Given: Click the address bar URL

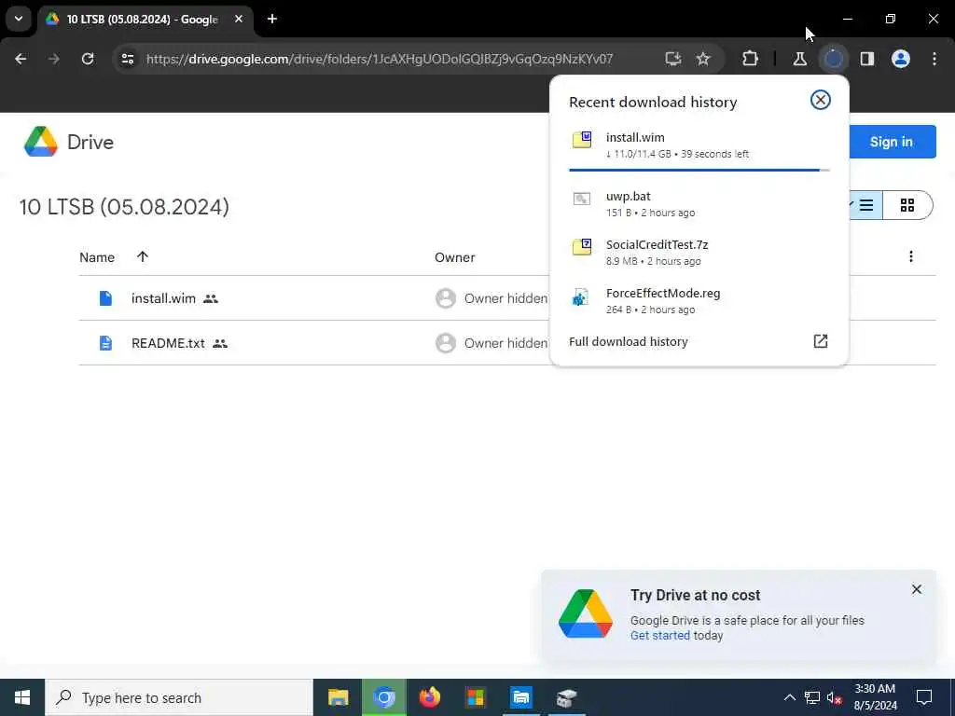Looking at the screenshot, I should [x=380, y=59].
